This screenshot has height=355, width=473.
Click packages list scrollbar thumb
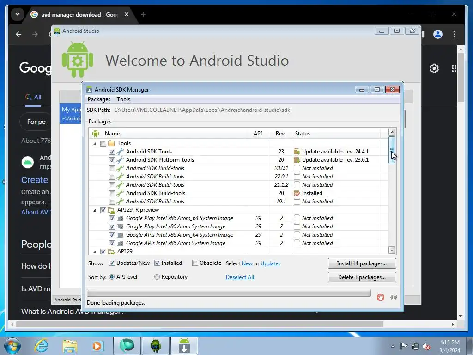tap(392, 150)
